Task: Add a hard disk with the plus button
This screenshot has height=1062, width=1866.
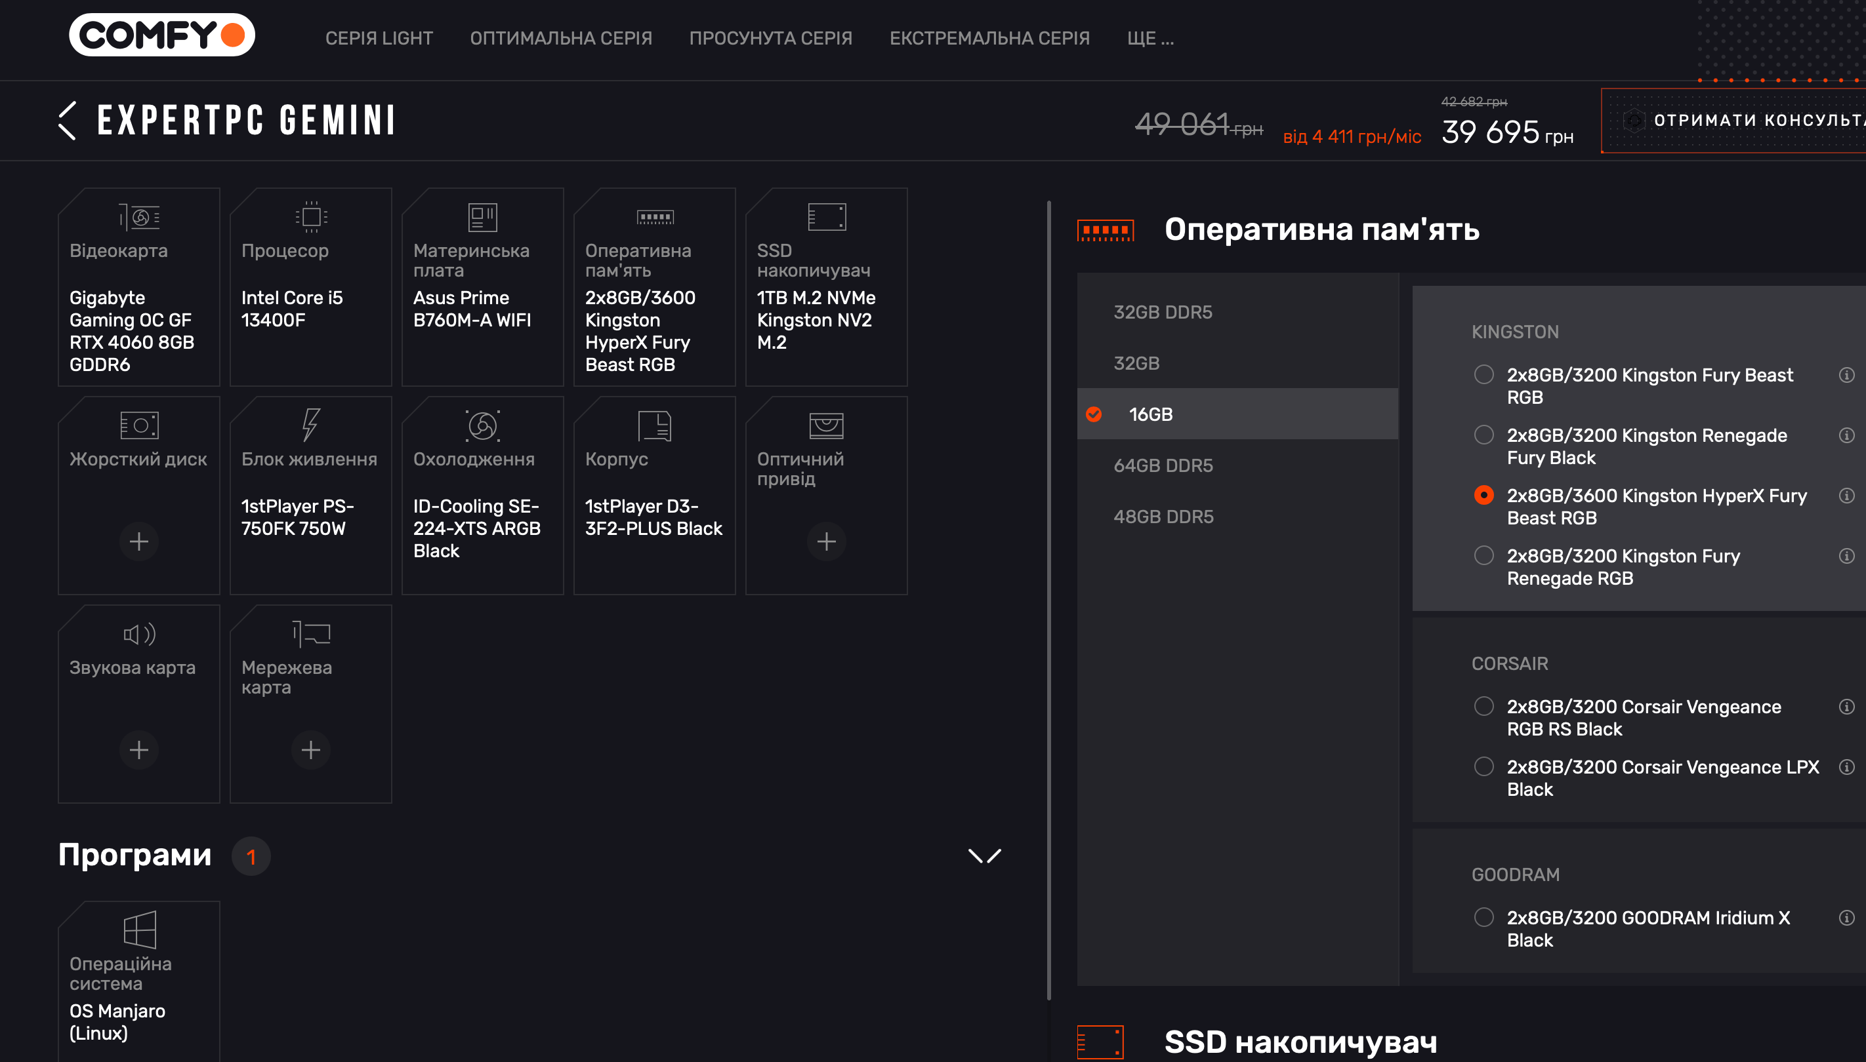Action: click(138, 541)
